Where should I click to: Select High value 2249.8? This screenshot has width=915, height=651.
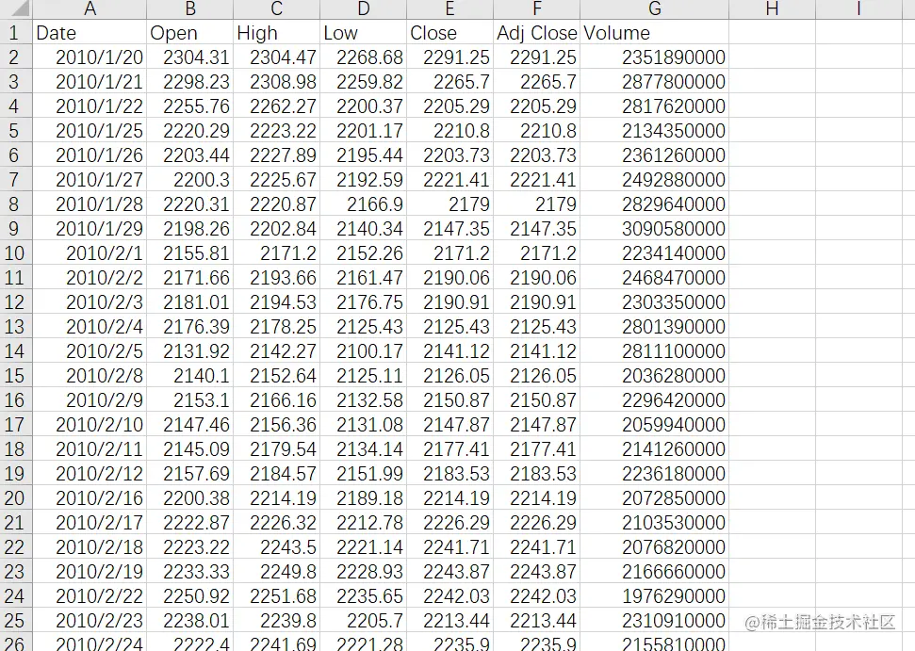click(277, 572)
